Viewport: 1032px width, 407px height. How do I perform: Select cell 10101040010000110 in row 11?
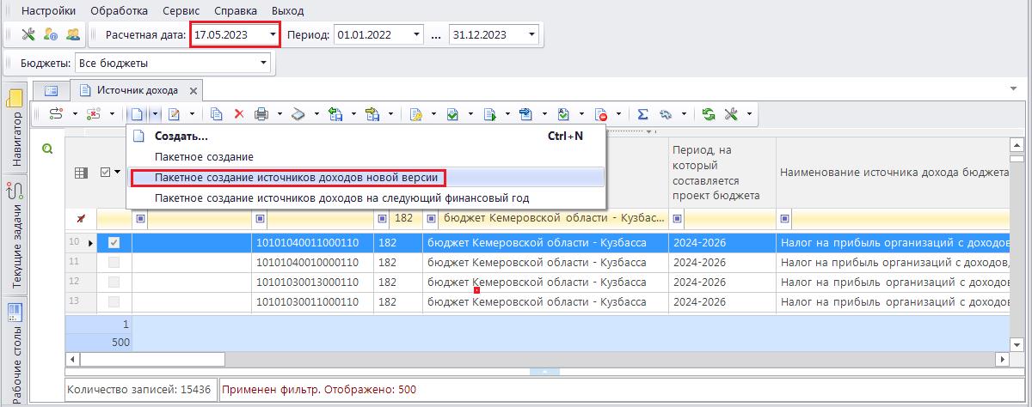pos(313,262)
